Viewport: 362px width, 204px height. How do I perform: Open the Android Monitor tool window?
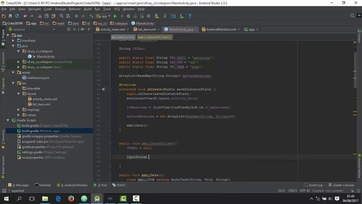(x=72, y=185)
